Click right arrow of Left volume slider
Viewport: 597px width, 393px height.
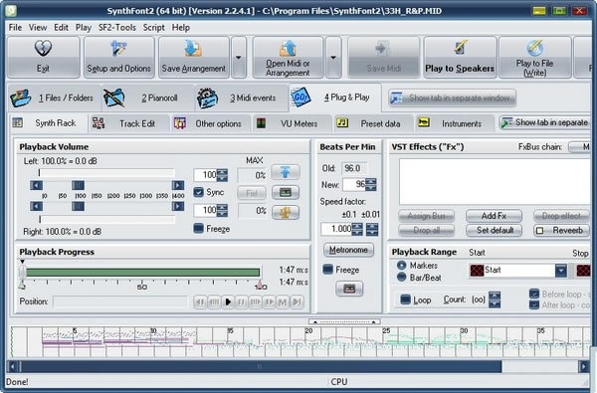tap(178, 185)
